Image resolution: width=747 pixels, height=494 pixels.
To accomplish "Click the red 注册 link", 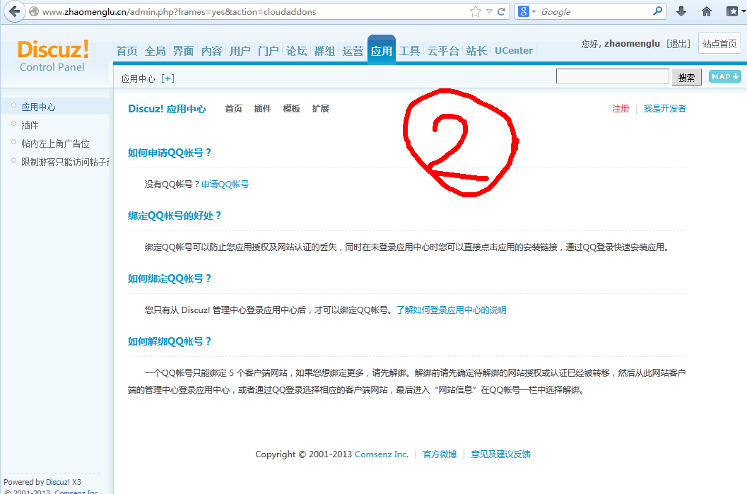I will tap(620, 109).
